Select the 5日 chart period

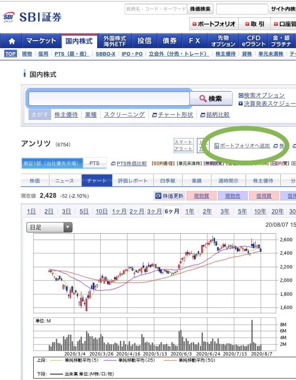(84, 212)
